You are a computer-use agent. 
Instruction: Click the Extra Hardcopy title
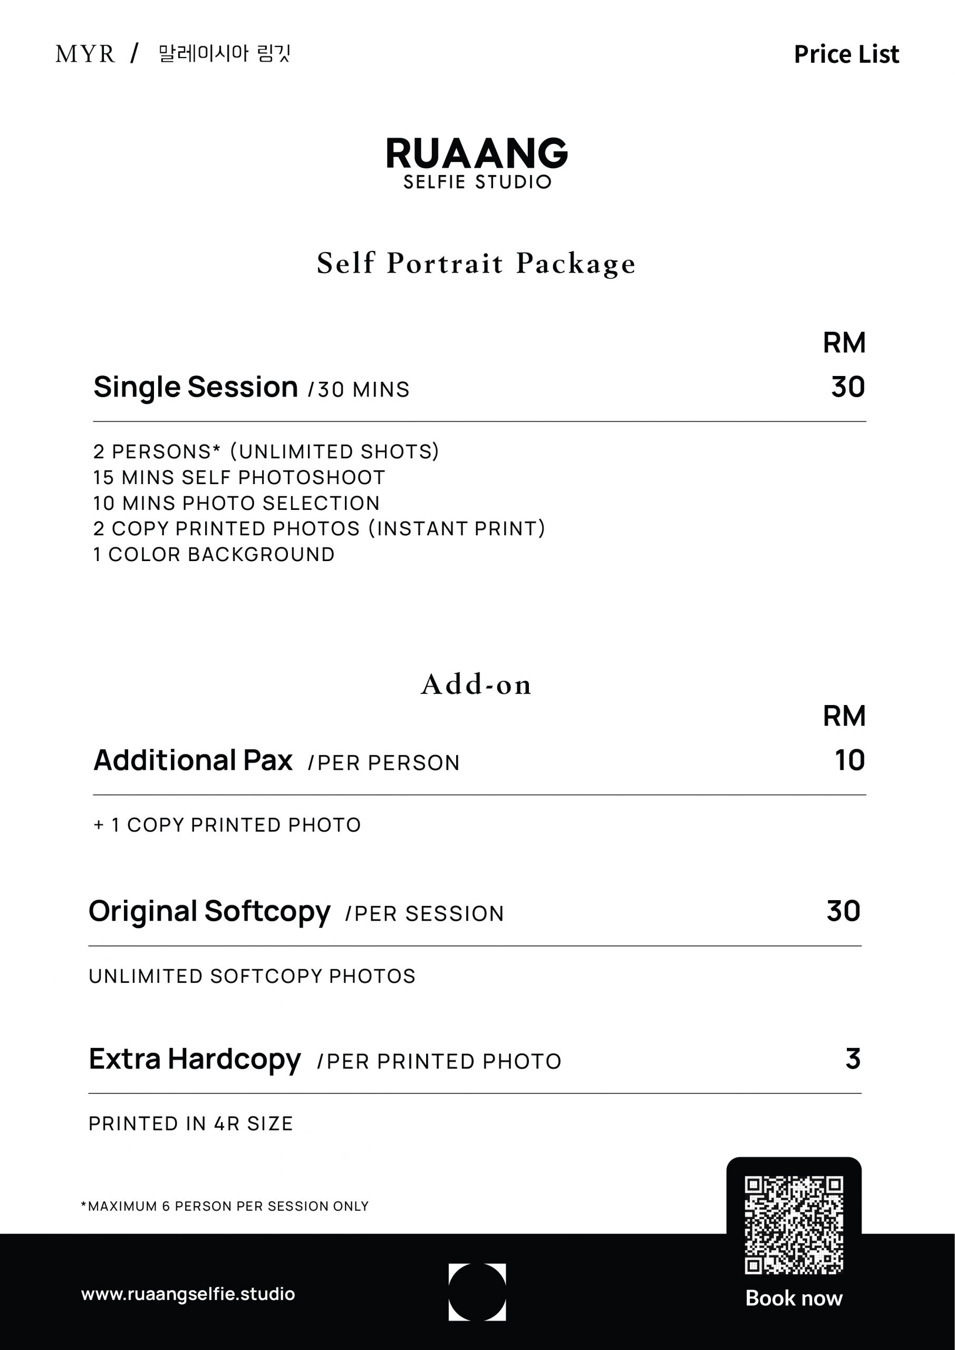pyautogui.click(x=195, y=1059)
